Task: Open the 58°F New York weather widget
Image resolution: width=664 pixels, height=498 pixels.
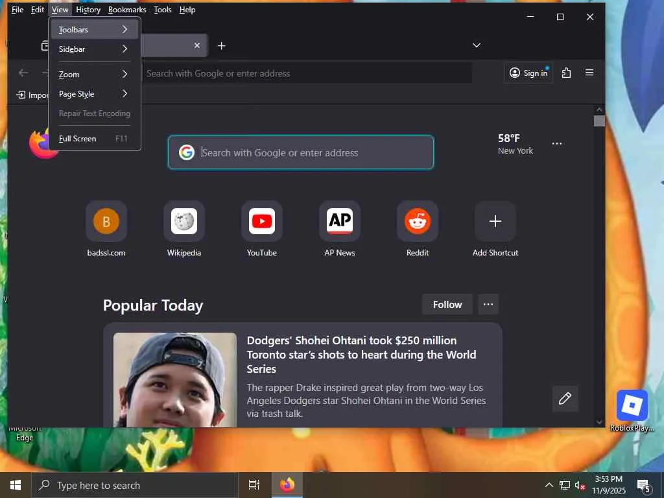Action: click(516, 144)
